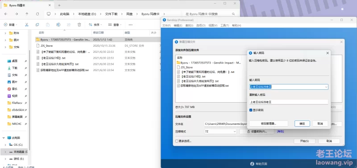Viewport: 357px width, 168px height.
Task: Open the 排序 dropdown in Explorer
Action: pos(95,25)
